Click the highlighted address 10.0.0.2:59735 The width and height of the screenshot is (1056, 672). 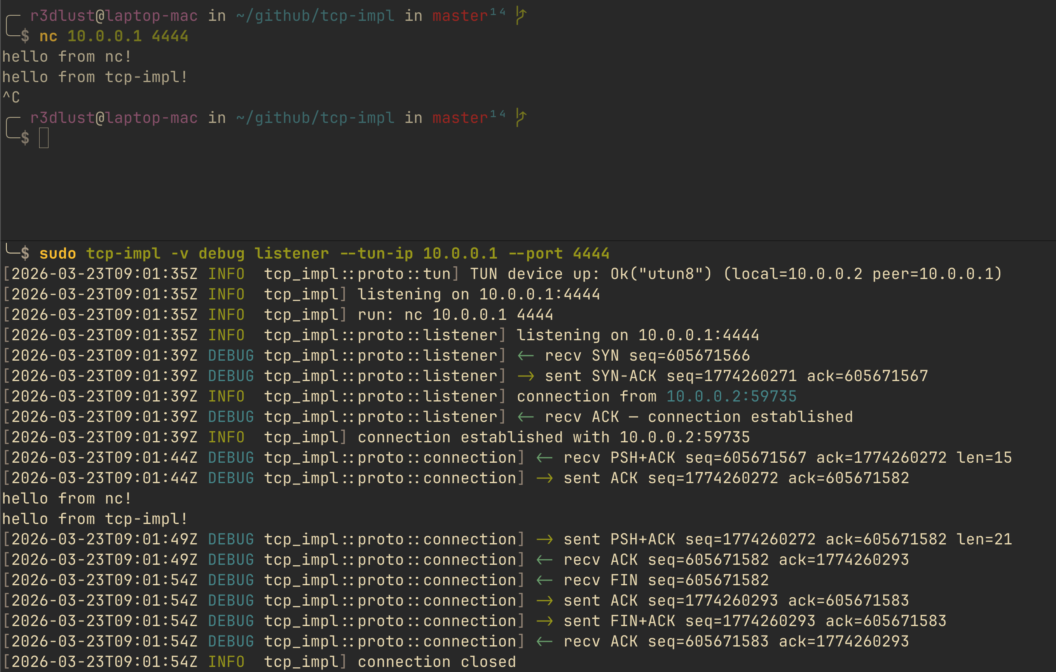(731, 396)
